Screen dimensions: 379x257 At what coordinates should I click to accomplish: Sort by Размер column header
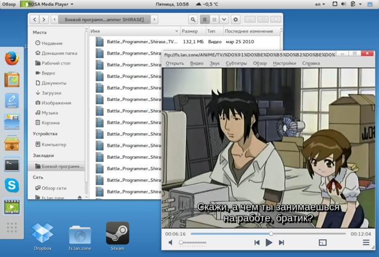click(x=192, y=31)
